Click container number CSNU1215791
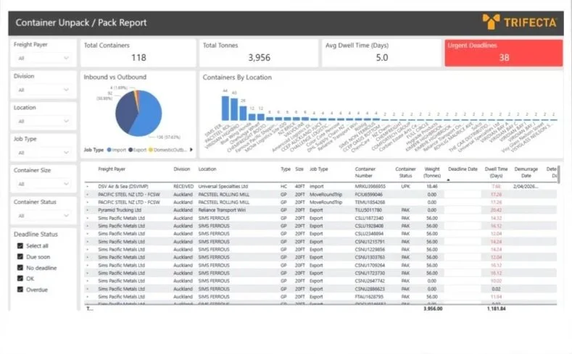 click(x=370, y=242)
